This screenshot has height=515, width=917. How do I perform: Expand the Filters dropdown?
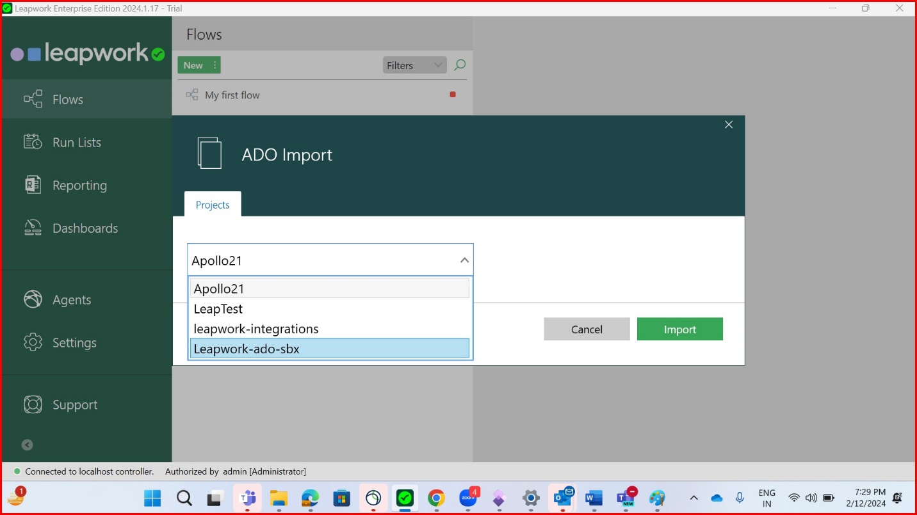click(414, 65)
